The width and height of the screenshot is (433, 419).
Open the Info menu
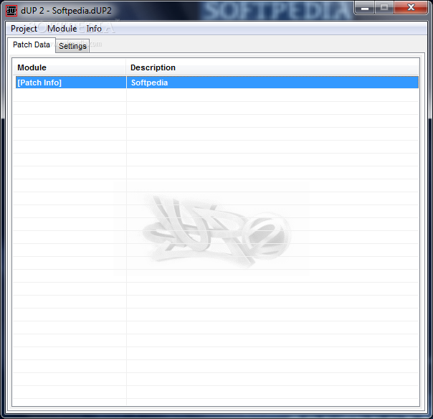(x=94, y=29)
